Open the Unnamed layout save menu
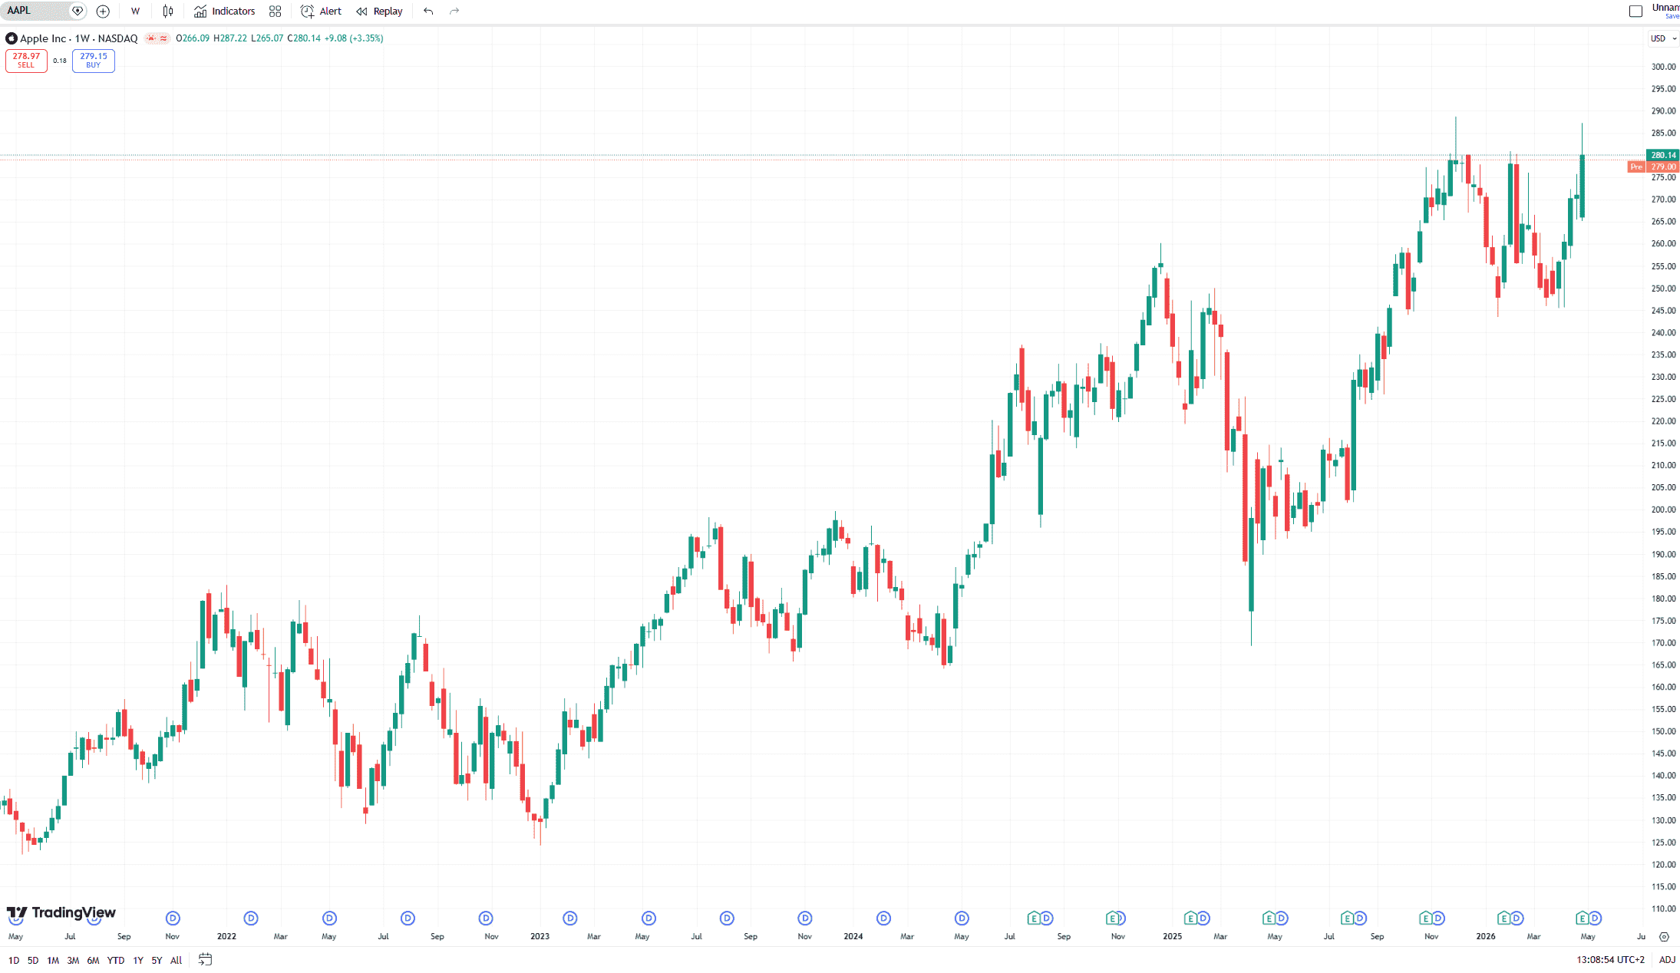Viewport: 1680px width, 973px height. pyautogui.click(x=1665, y=11)
